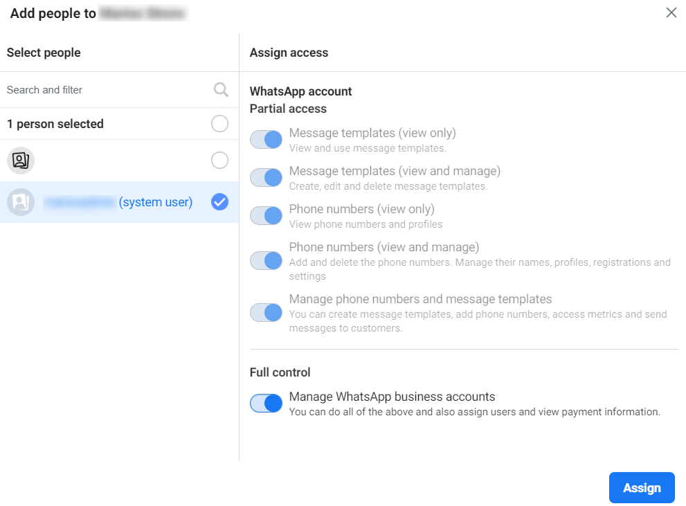Toggle Phone numbers (view only) switch

tap(266, 216)
